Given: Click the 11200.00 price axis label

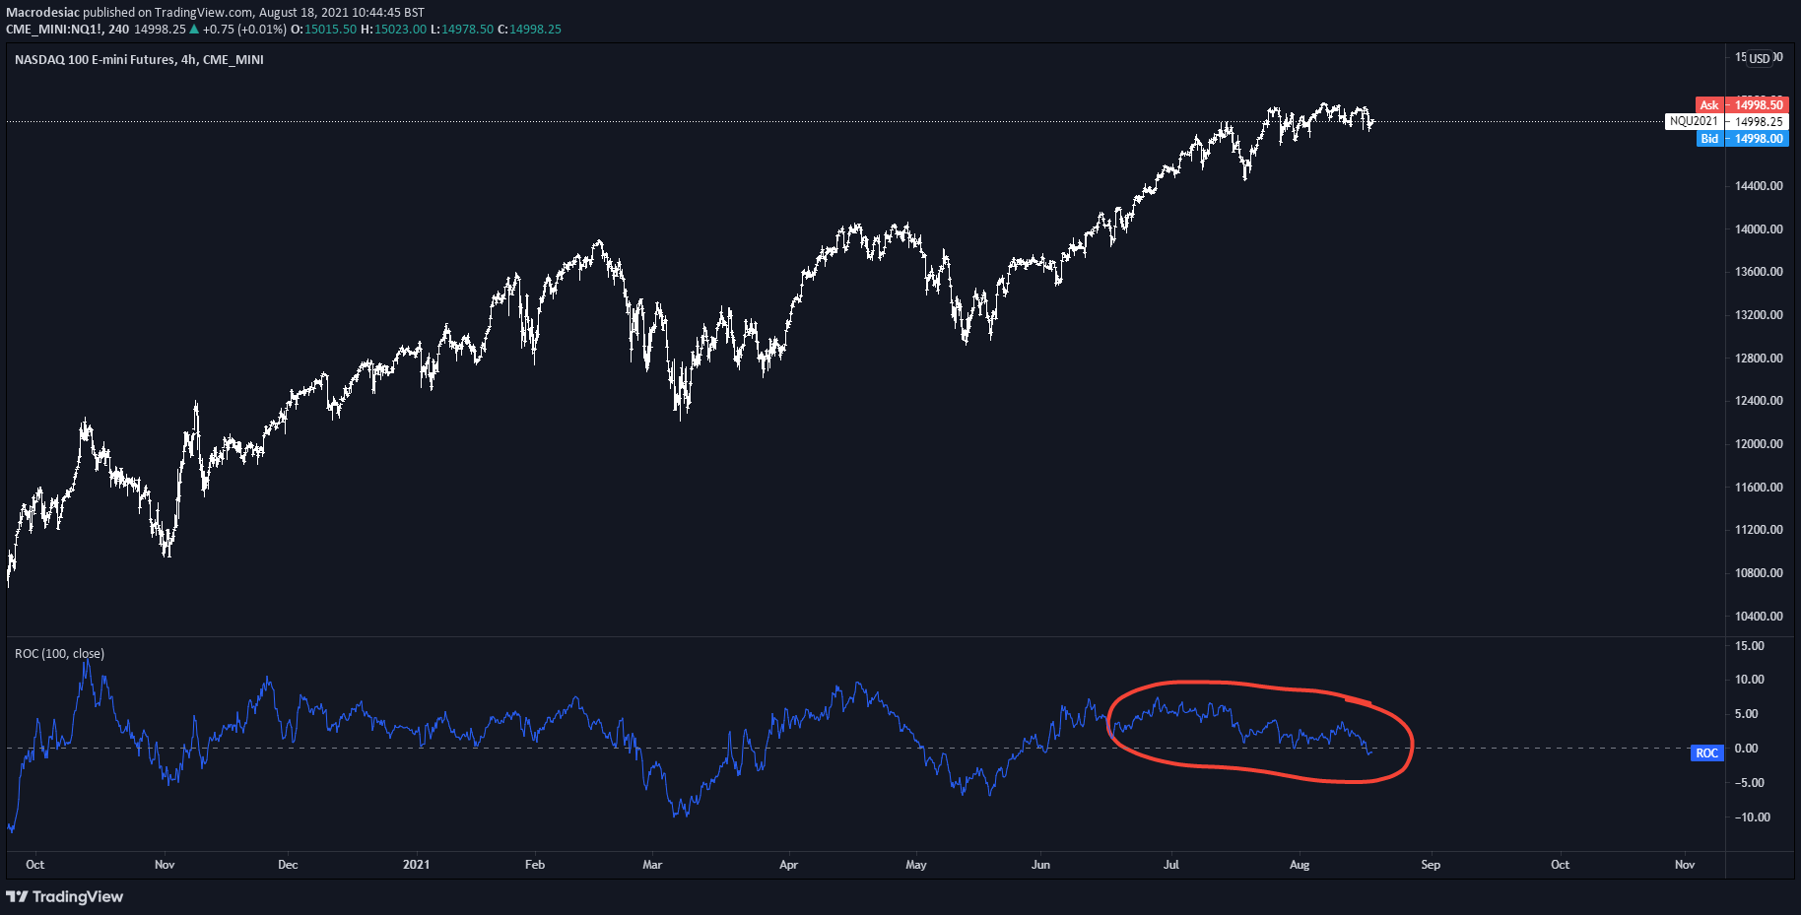Looking at the screenshot, I should pyautogui.click(x=1759, y=529).
